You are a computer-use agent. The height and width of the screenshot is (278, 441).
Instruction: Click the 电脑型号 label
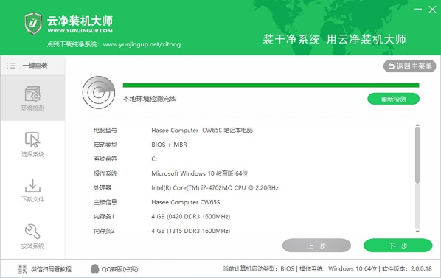tap(105, 130)
